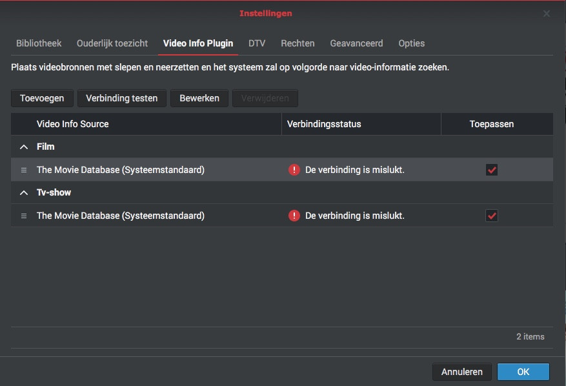The image size is (566, 386).
Task: Collapse the Tv-show group
Action: coord(24,193)
